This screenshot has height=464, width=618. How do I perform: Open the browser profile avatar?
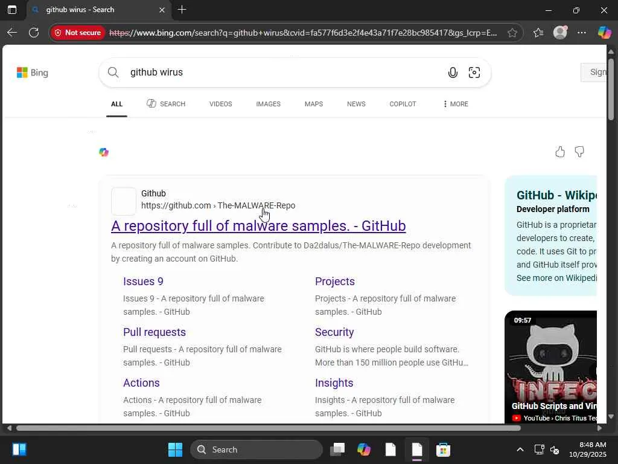(x=560, y=33)
